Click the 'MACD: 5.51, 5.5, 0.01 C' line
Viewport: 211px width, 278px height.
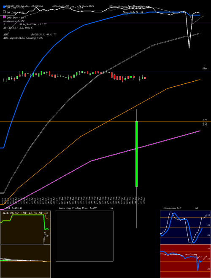click(x=18, y=28)
